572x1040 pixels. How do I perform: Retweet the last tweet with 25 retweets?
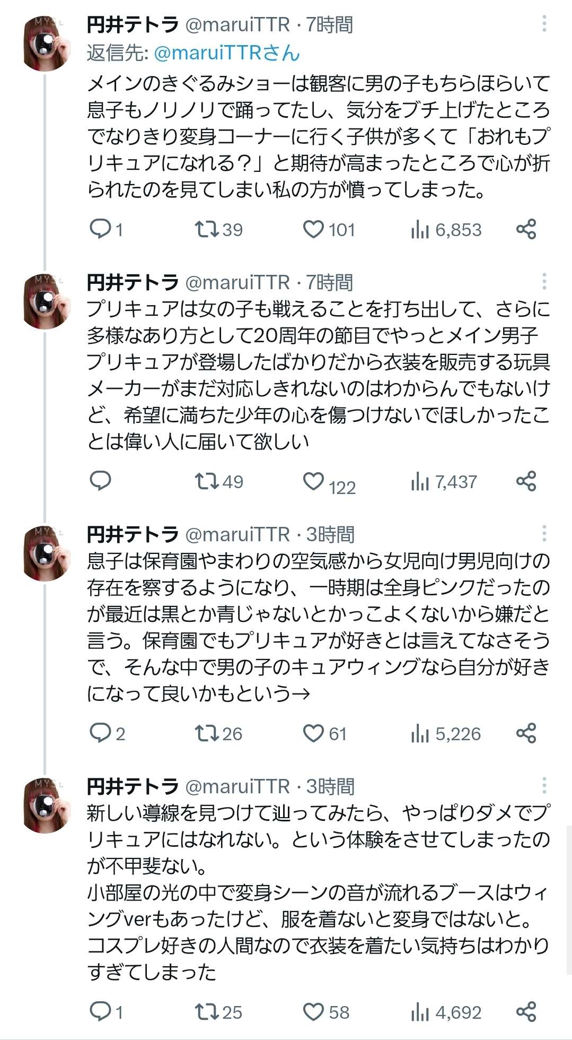tap(206, 1011)
